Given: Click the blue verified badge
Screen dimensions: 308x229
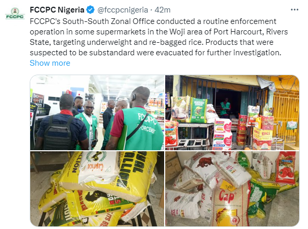Looking at the screenshot, I should pos(90,10).
